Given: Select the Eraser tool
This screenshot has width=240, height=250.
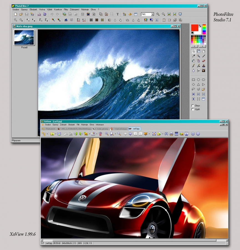Looking at the screenshot, I should point(204,61).
